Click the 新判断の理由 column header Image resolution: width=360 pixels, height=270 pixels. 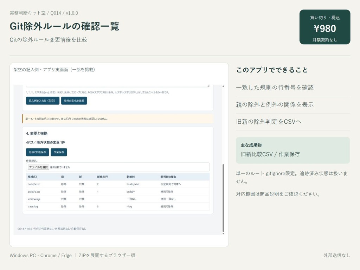click(x=168, y=177)
